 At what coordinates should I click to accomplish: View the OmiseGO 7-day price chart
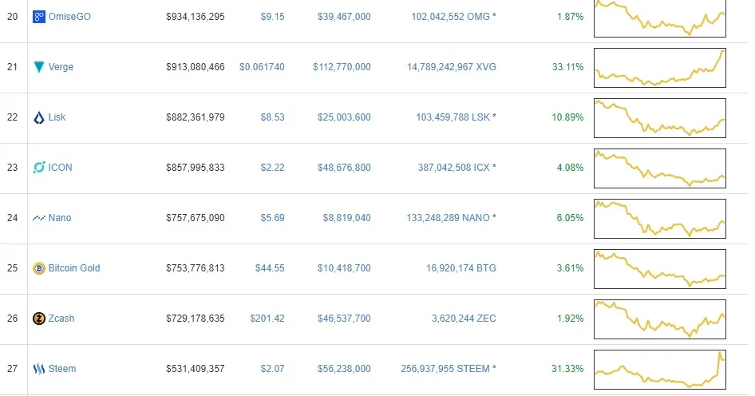[660, 18]
